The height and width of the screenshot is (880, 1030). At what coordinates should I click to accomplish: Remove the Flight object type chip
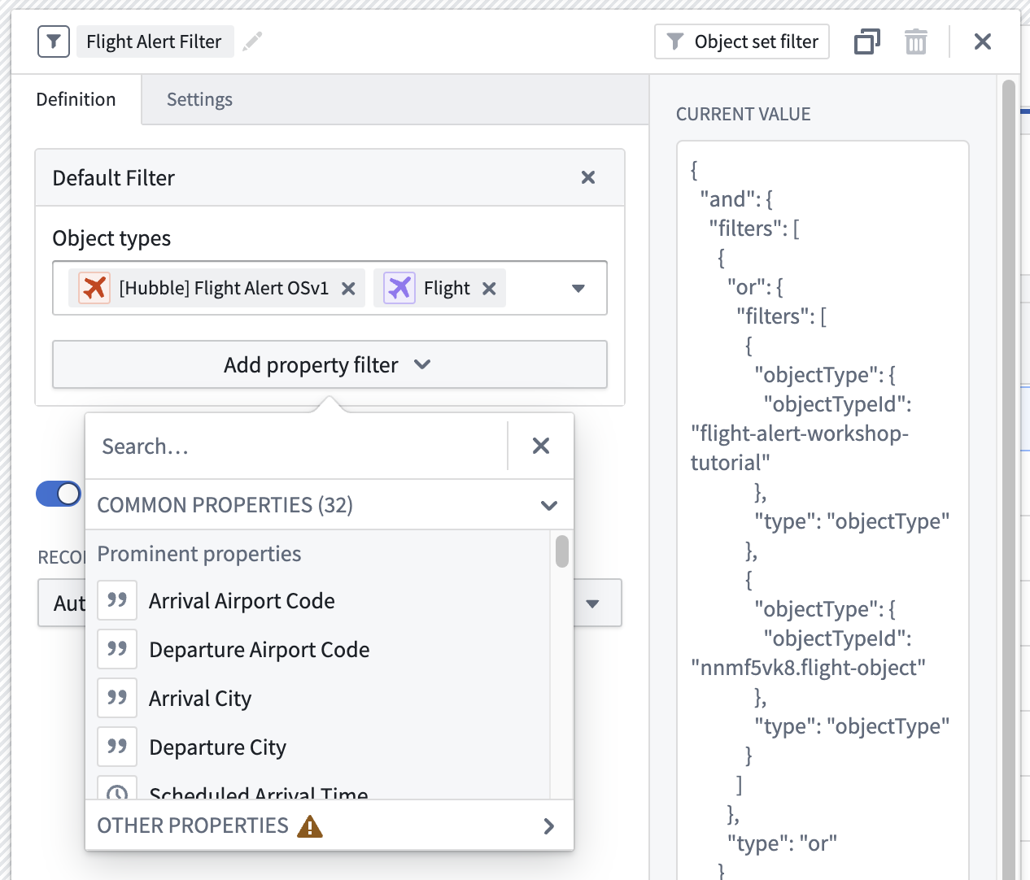tap(489, 288)
